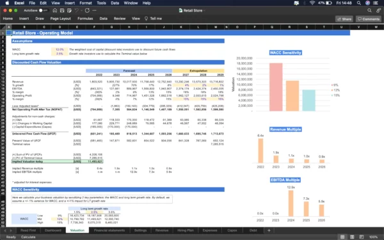Open the Draw ribbon tab
This screenshot has width=384, height=240.
(40, 19)
